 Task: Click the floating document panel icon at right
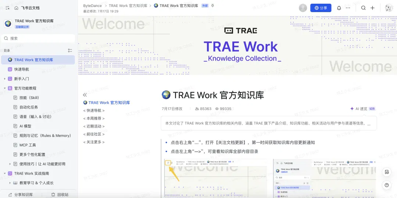tap(387, 172)
